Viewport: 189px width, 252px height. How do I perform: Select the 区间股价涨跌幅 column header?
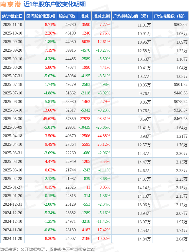[x=40, y=16]
